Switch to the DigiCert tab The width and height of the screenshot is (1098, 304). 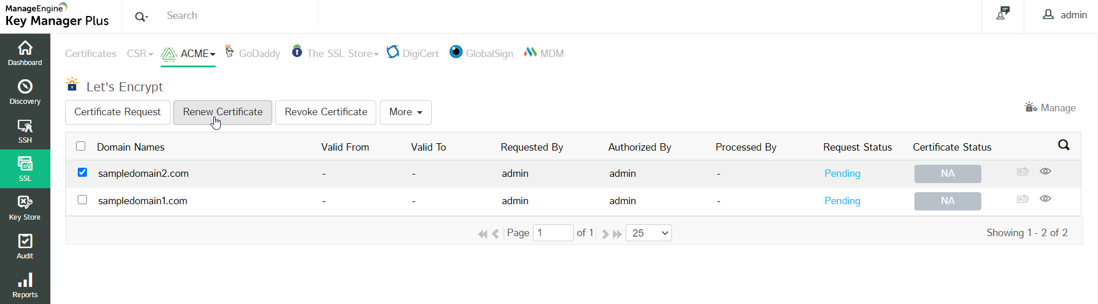click(x=413, y=54)
